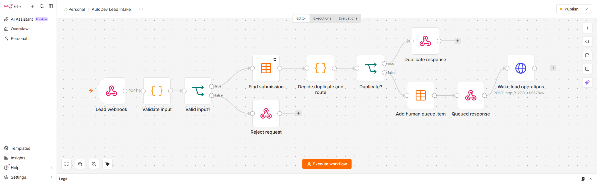
Task: Select Duplicate response webhook node
Action: 425,41
